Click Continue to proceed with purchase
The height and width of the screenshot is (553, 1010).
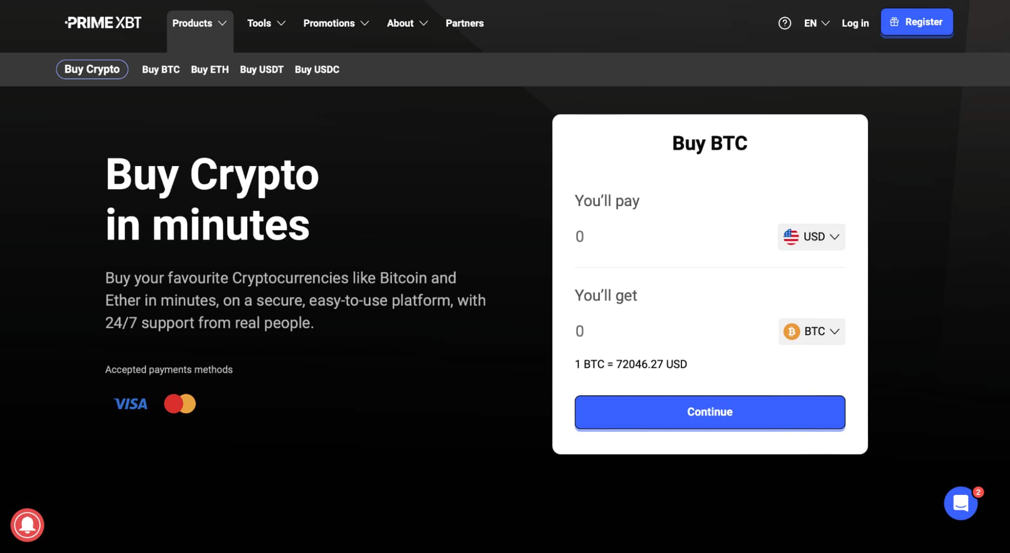click(710, 412)
